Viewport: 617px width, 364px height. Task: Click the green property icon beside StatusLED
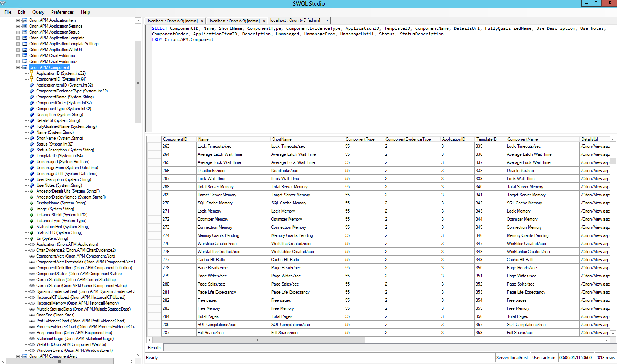(32, 232)
